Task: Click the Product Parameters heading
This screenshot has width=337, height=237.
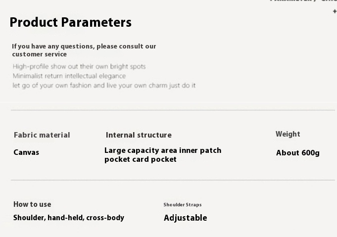Action: pyautogui.click(x=70, y=22)
